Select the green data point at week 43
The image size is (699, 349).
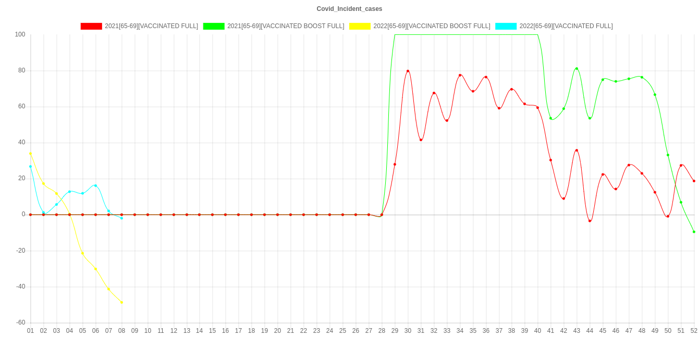pyautogui.click(x=577, y=69)
